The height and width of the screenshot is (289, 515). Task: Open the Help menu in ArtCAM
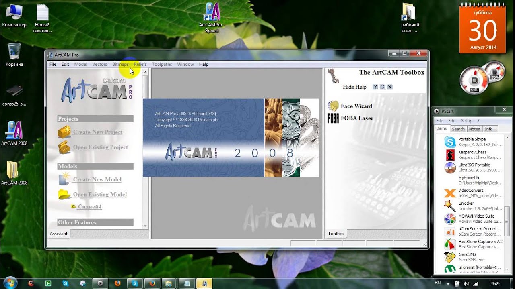pos(204,64)
